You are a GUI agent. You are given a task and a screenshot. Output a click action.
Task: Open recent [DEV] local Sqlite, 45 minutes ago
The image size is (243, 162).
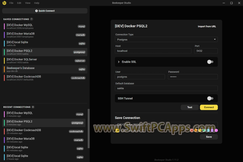(x=44, y=148)
